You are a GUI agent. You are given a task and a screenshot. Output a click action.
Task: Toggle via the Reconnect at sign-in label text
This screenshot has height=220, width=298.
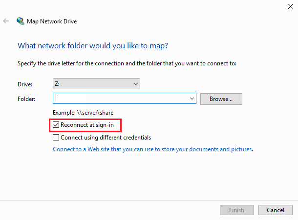87,125
